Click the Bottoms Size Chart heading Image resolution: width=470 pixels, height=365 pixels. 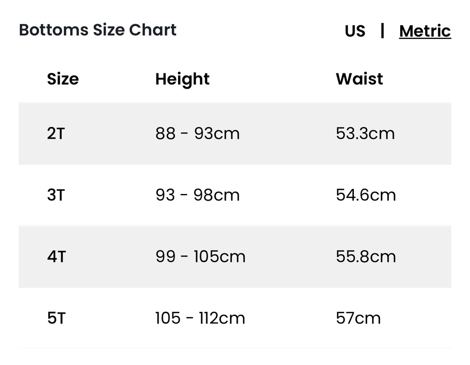coord(98,30)
